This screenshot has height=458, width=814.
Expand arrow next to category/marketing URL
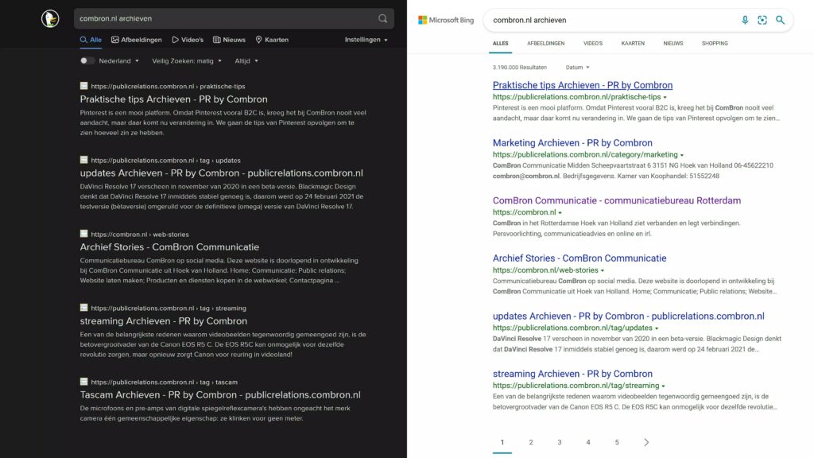coord(682,155)
